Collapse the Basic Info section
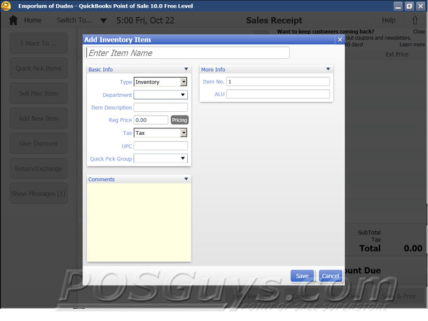This screenshot has width=428, height=321. point(186,69)
